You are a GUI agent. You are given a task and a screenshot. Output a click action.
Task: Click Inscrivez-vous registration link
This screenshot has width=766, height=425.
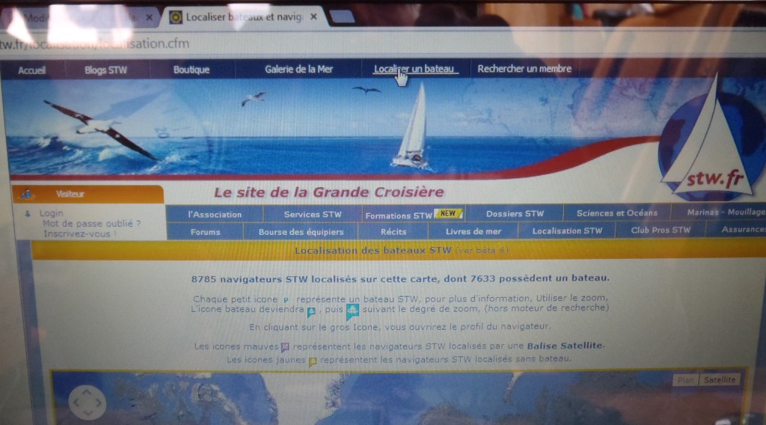(x=79, y=234)
